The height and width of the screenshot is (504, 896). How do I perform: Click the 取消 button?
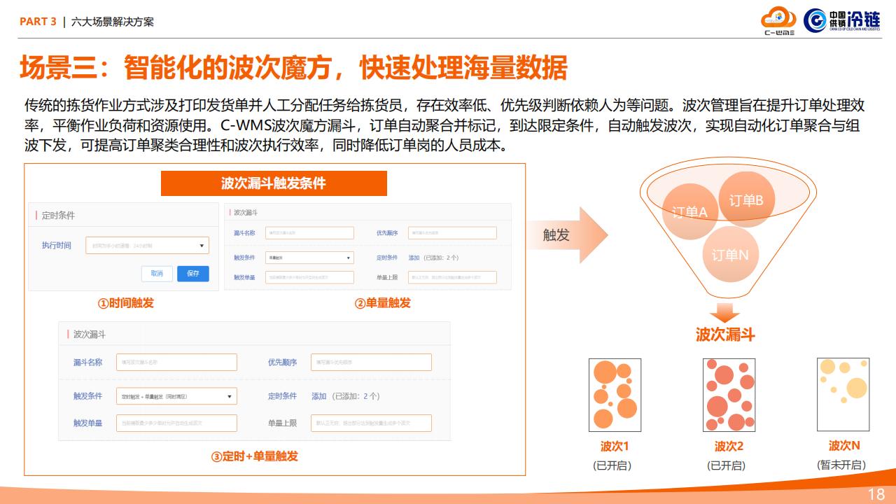(157, 274)
